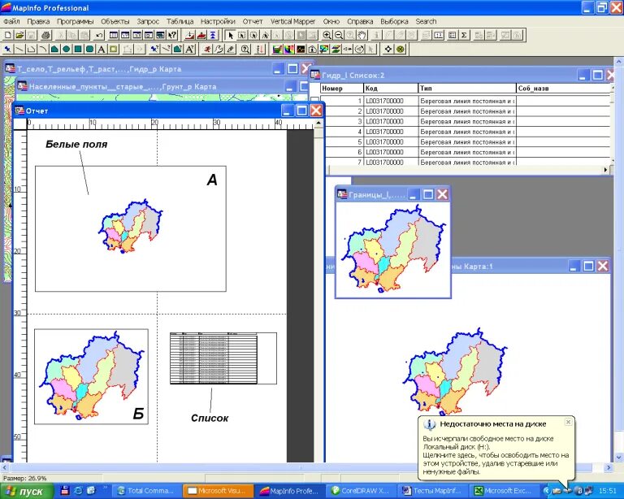Open the Правка menu
Screen dimensions: 624x499
(38, 21)
